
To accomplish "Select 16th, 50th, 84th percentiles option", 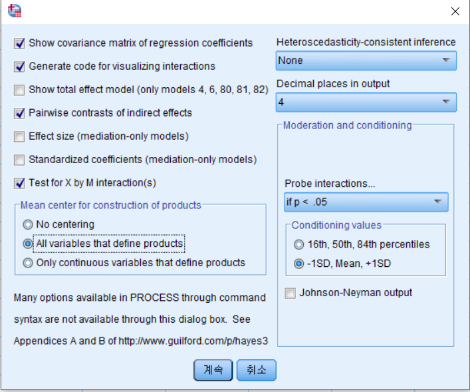I will click(x=299, y=245).
